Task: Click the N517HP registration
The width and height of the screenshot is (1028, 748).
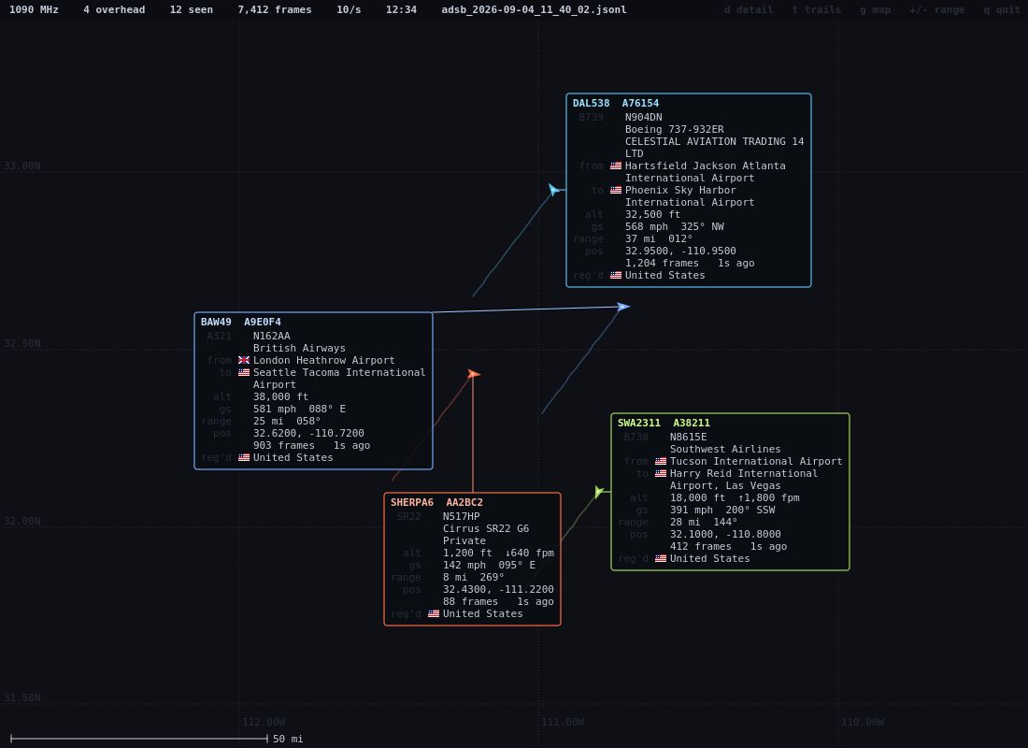Action: tap(462, 516)
